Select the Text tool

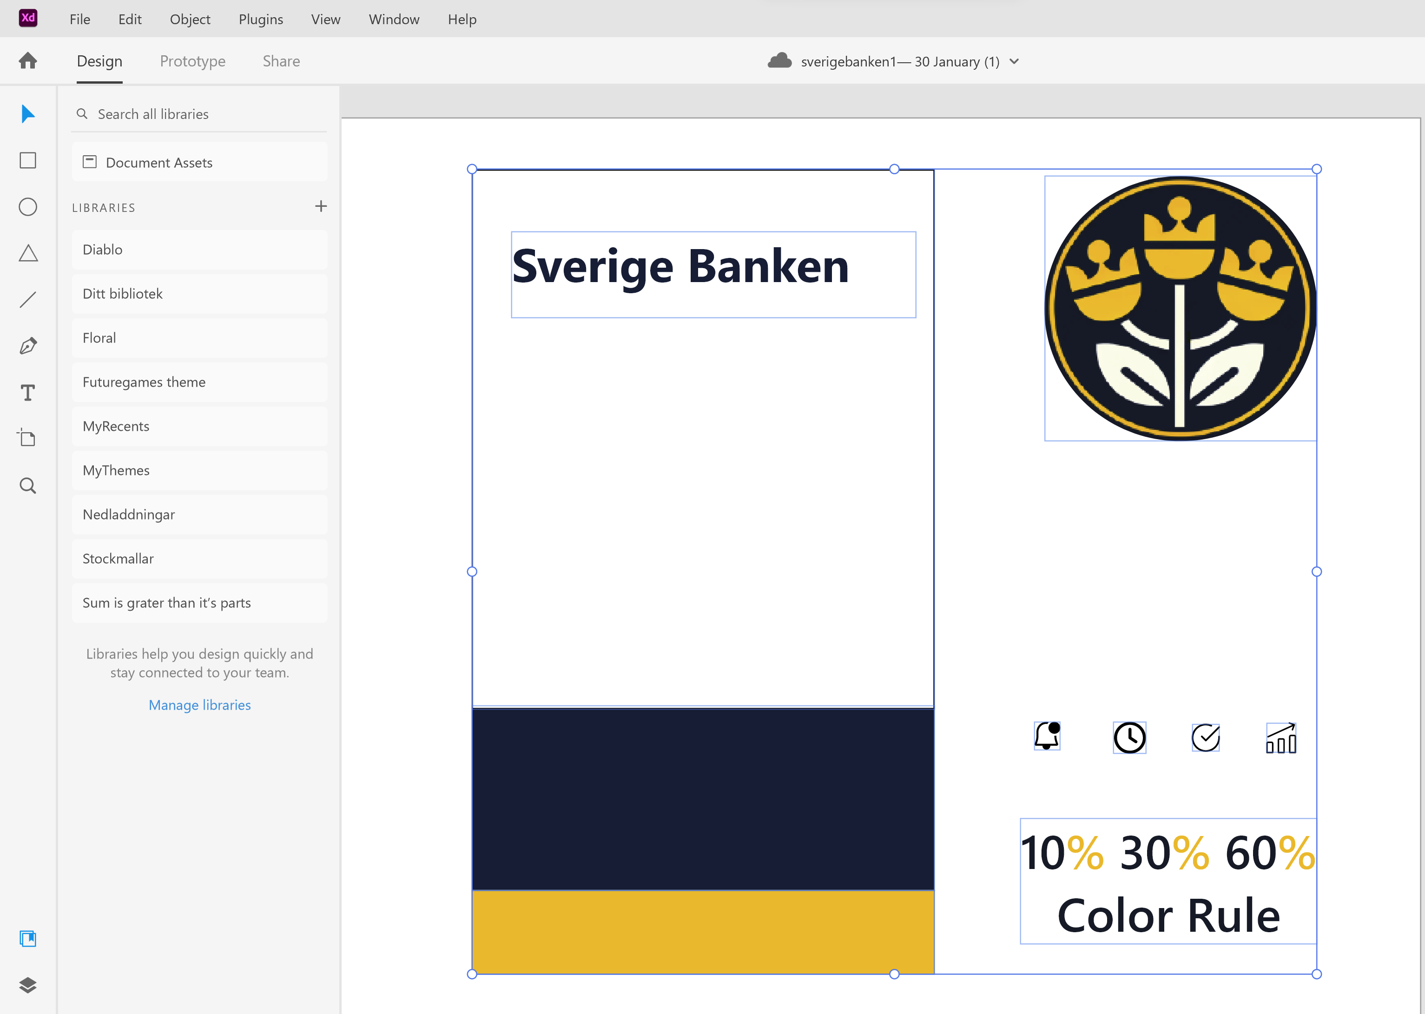pos(28,393)
